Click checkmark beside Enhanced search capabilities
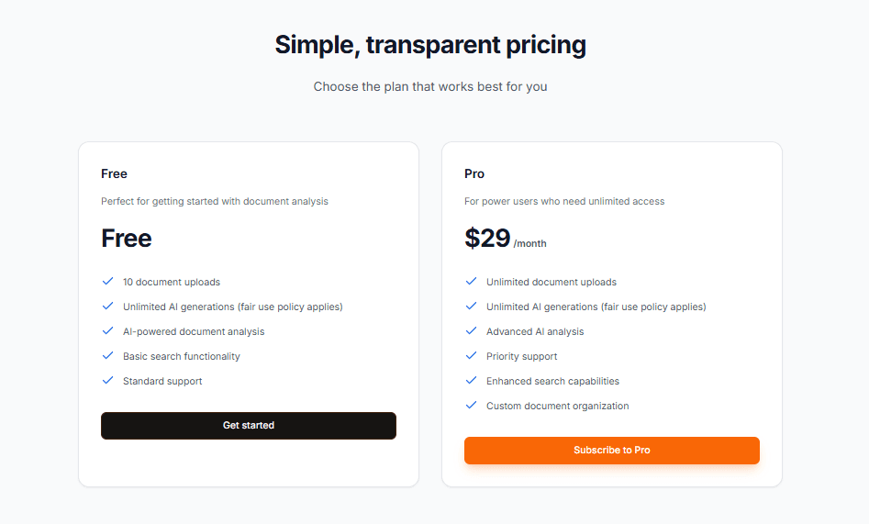This screenshot has width=869, height=524. [x=471, y=381]
